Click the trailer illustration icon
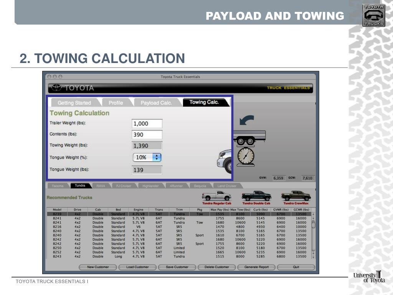The height and width of the screenshot is (295, 393). tap(249, 138)
